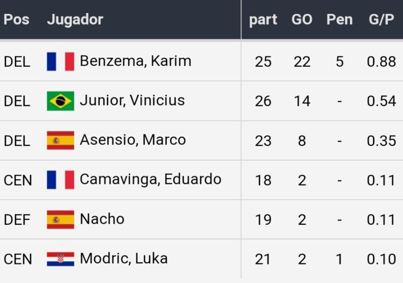The width and height of the screenshot is (403, 283).
Task: Sort by the Pen penalties header
Action: tap(339, 20)
